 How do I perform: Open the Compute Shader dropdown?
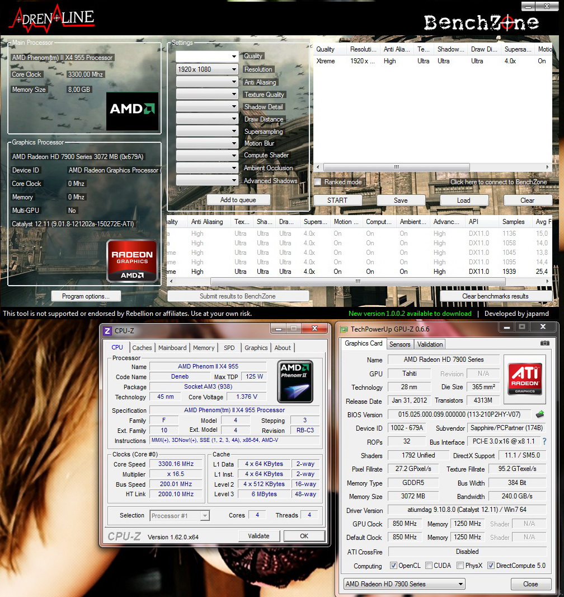click(x=207, y=155)
